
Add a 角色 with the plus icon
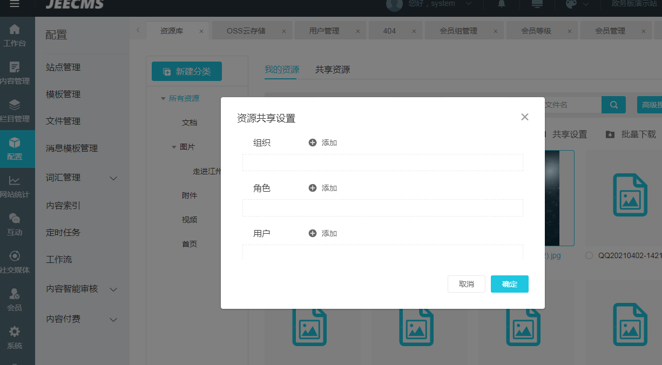313,188
